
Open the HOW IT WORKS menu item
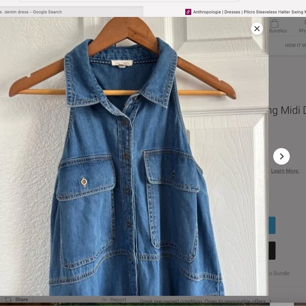[x=295, y=45]
